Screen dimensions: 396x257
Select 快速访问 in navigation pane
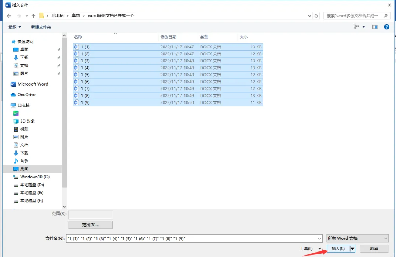[25, 41]
